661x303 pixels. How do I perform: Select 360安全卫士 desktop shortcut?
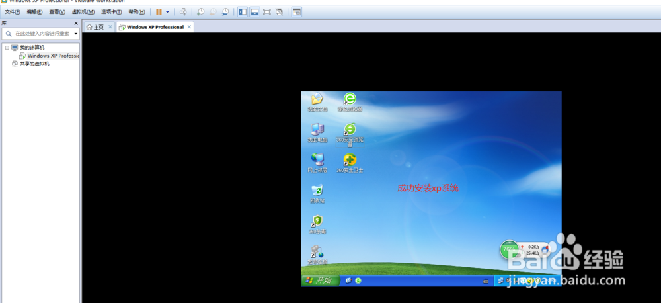[x=350, y=163]
